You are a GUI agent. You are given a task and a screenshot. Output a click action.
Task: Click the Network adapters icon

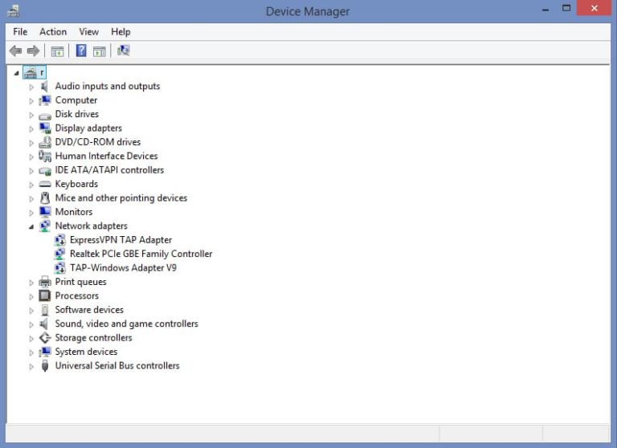coord(45,226)
